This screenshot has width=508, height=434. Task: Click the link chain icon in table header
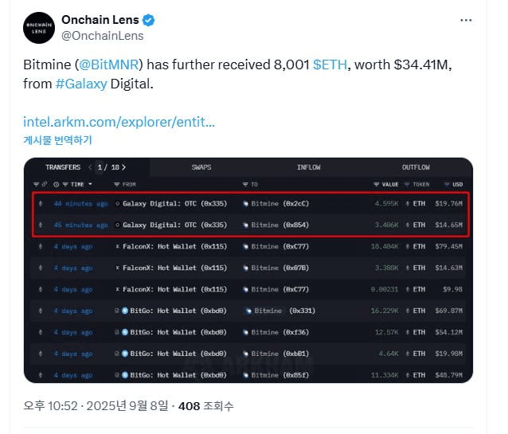point(45,184)
